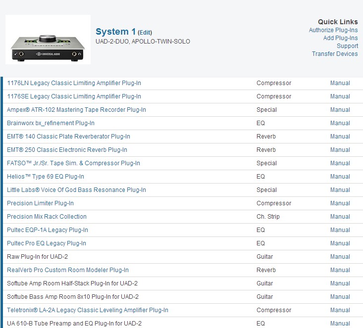Image resolution: width=363 pixels, height=328 pixels.
Task: Open Manual for Little Labs Voice Of God
Action: coord(340,190)
